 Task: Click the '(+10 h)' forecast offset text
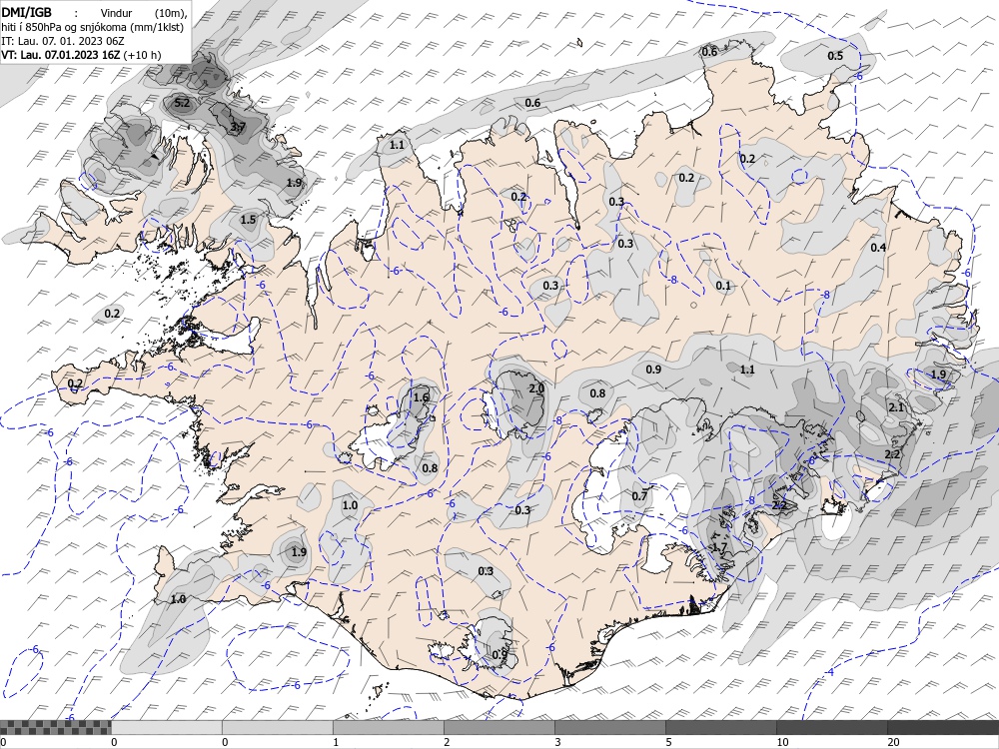click(x=142, y=55)
